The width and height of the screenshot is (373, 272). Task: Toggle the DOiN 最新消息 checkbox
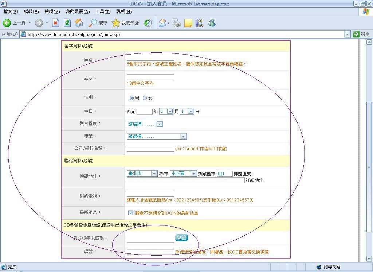tap(130, 213)
